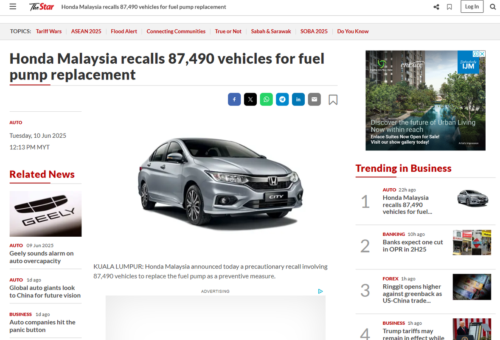The height and width of the screenshot is (340, 500).
Task: Click the bank storefront thumbnail in Trending
Action: [472, 242]
